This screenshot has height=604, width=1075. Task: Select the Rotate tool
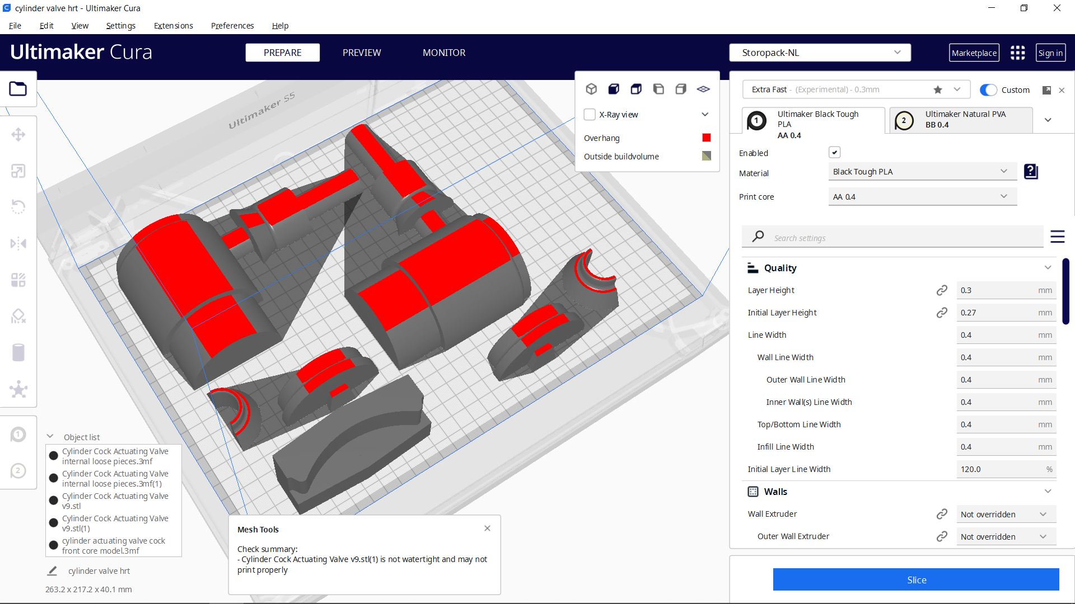click(18, 207)
